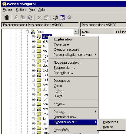
Task: Open the Vue menu
Action: [x=32, y=10]
